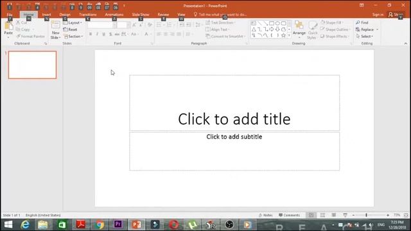The width and height of the screenshot is (411, 231).
Task: Open the Align Text dropdown
Action: (x=218, y=30)
